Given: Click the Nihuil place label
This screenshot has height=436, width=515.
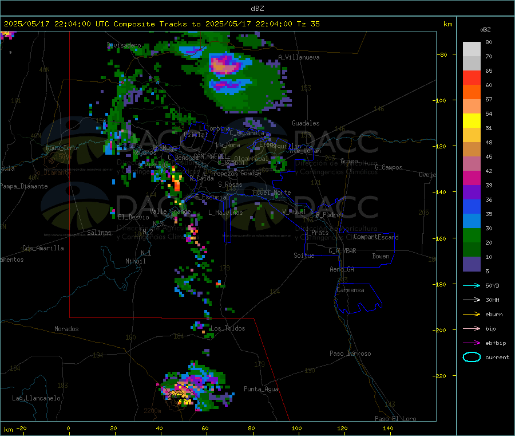Looking at the screenshot, I should click(135, 261).
